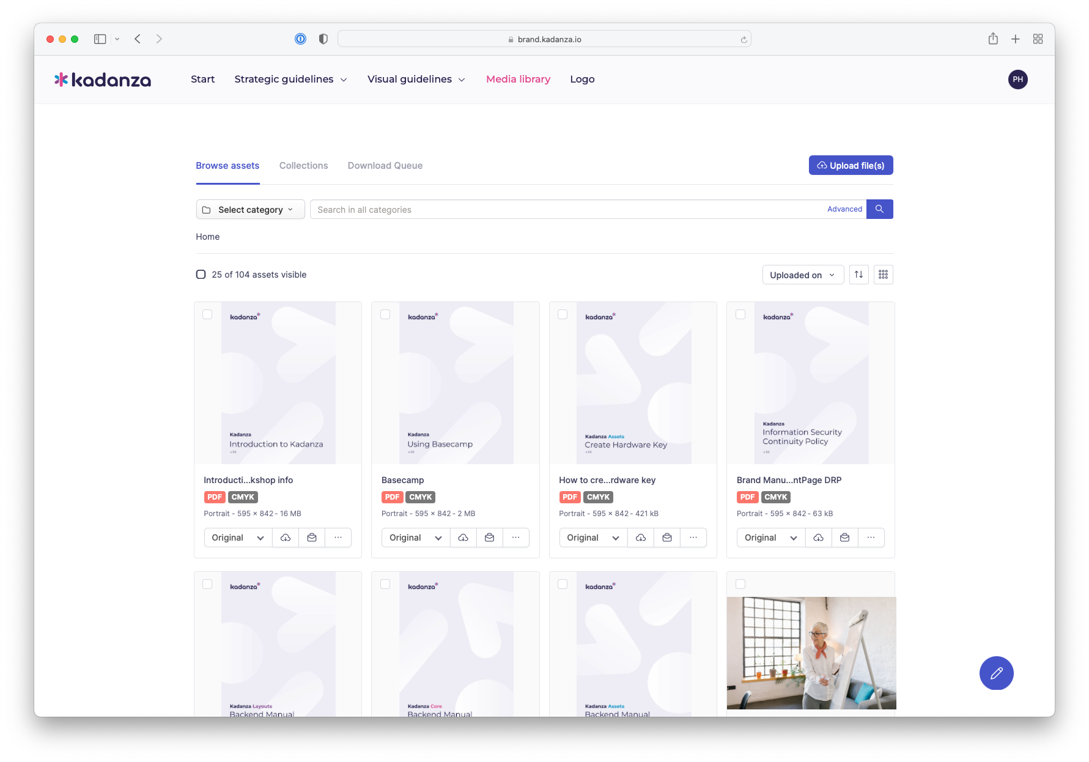
Task: Expand Safari sidebar options chevron
Action: click(x=117, y=39)
